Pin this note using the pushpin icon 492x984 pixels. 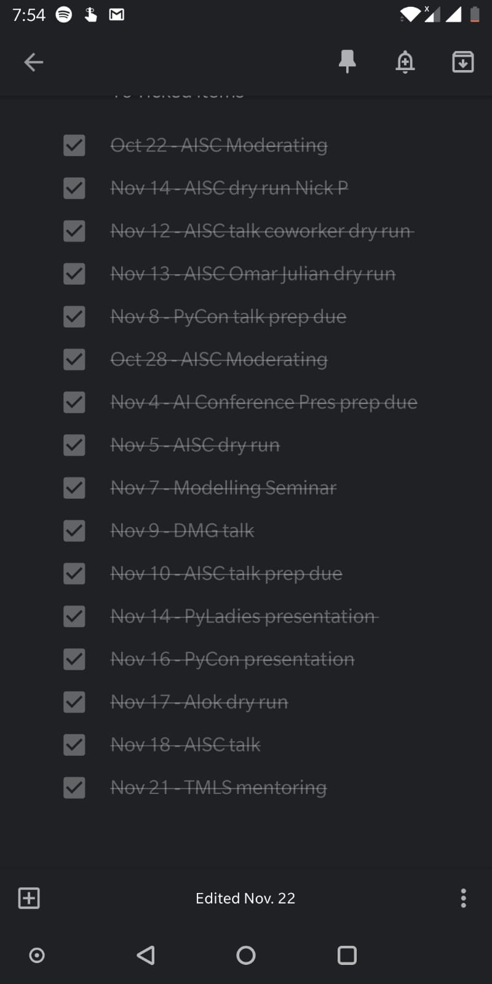347,61
